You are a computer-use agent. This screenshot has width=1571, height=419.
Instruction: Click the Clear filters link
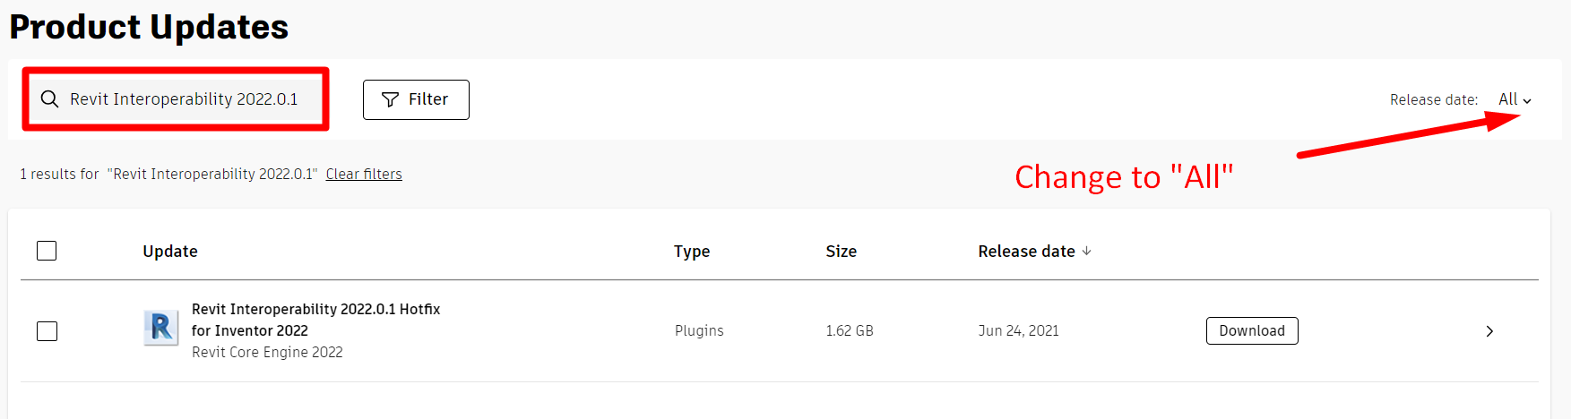[x=364, y=174]
